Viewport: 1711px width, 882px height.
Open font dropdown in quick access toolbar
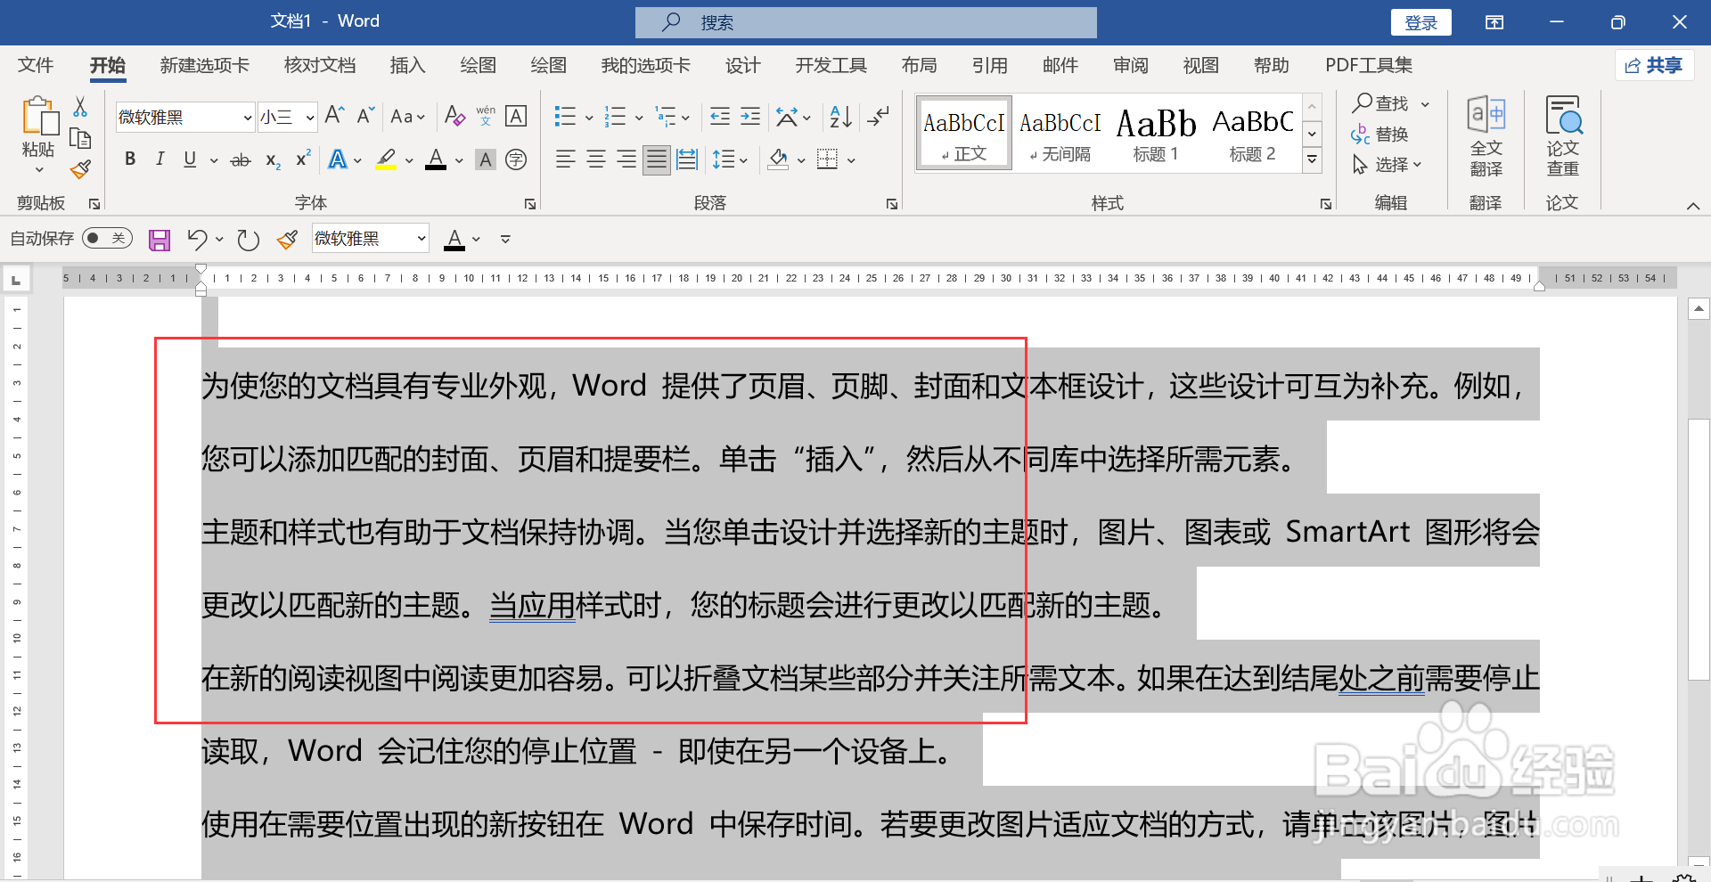tap(422, 239)
